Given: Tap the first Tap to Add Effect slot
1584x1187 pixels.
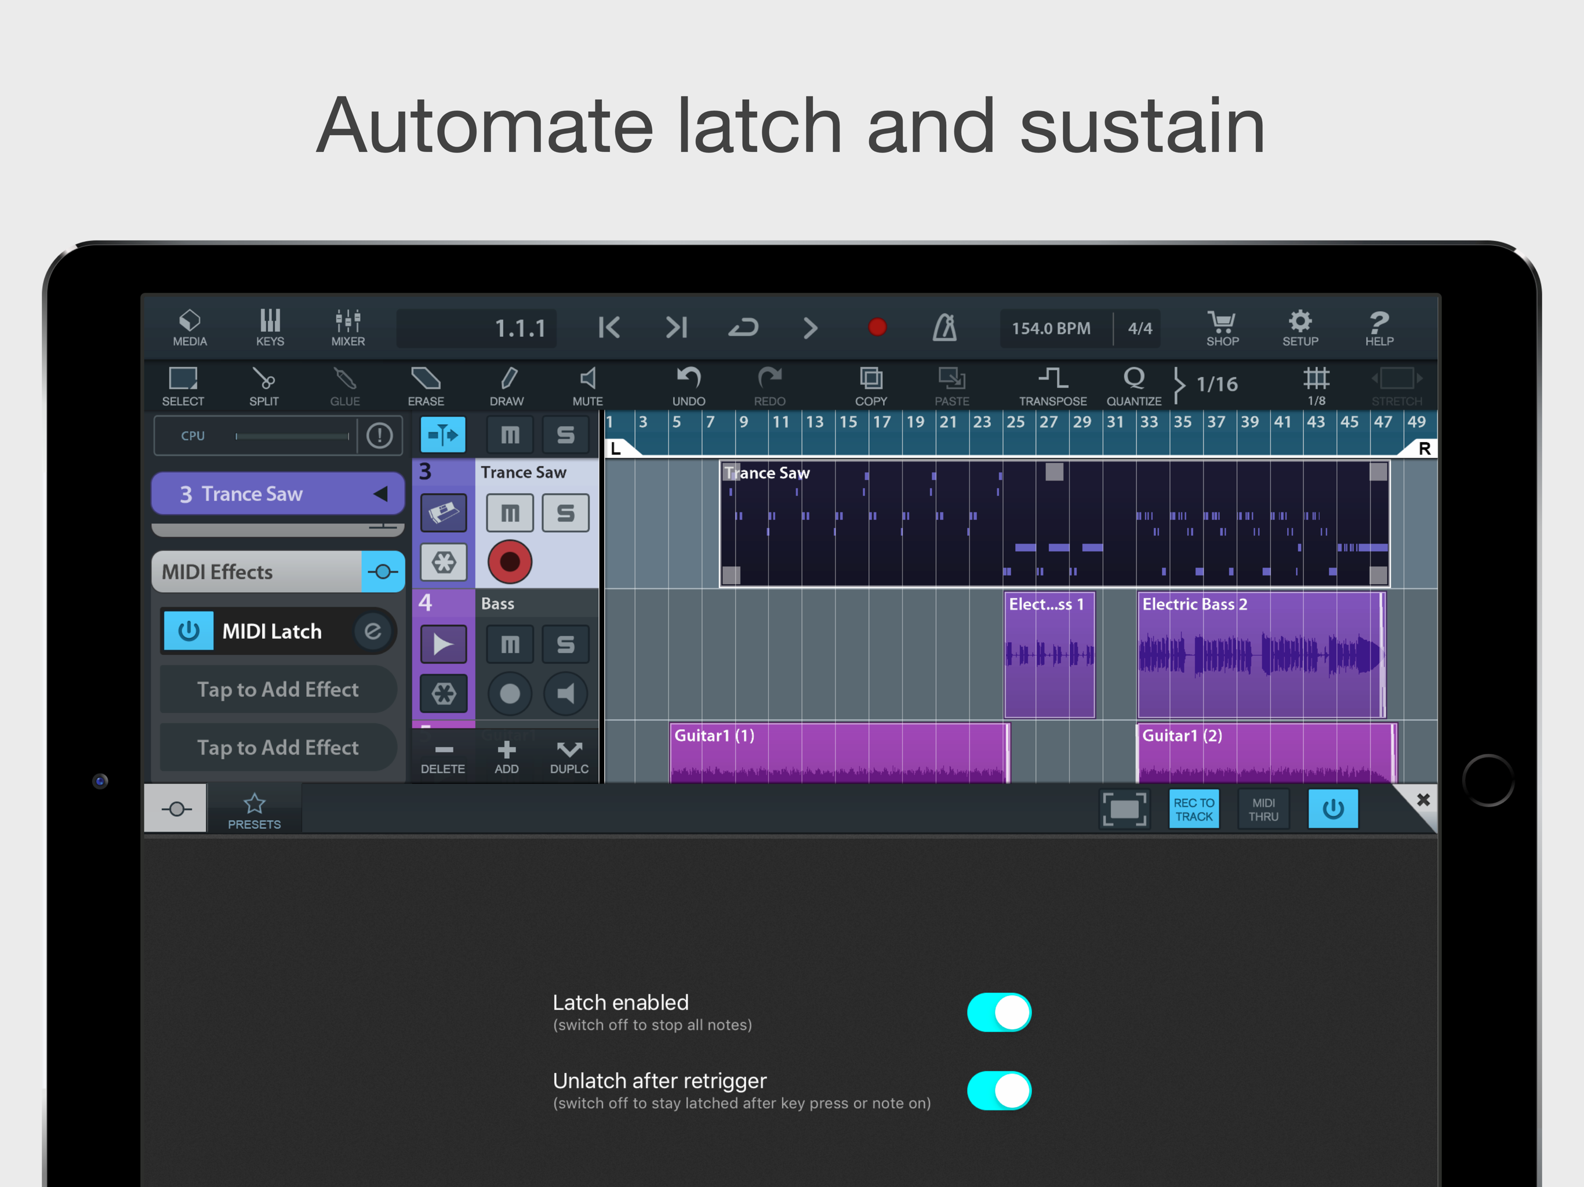Looking at the screenshot, I should pyautogui.click(x=278, y=690).
